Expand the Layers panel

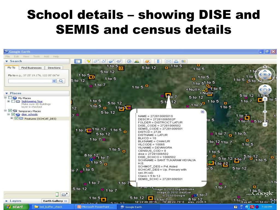[7, 201]
